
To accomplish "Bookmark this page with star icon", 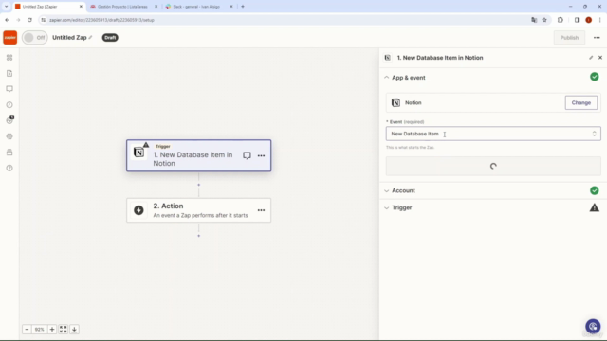I will [544, 20].
